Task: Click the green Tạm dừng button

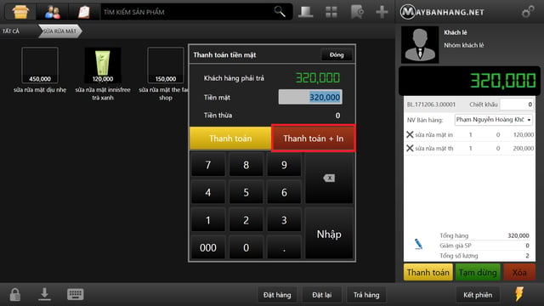Action: (478, 272)
